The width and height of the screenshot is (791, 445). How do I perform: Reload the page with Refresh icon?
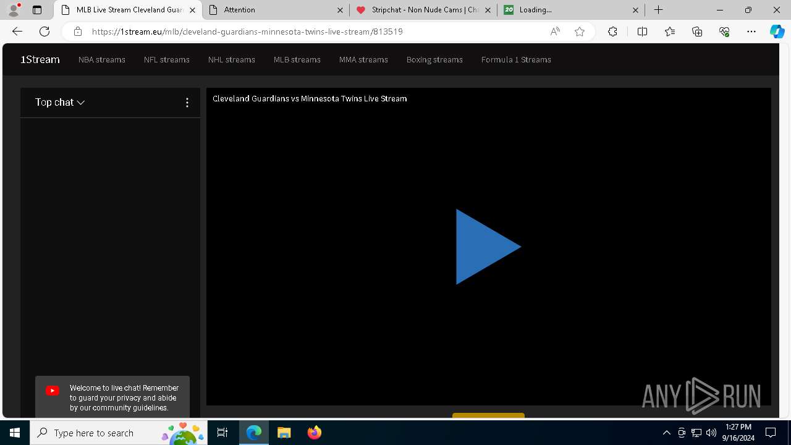coord(44,32)
